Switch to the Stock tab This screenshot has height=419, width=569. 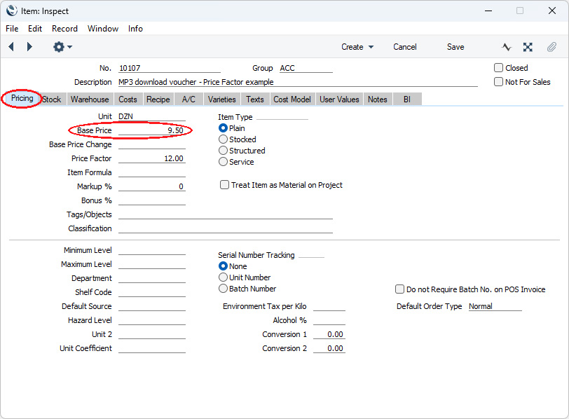tap(52, 99)
